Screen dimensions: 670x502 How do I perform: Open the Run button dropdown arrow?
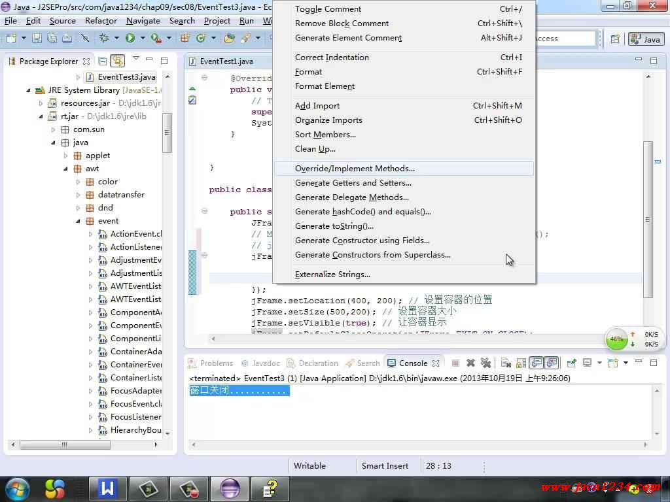[x=143, y=39]
